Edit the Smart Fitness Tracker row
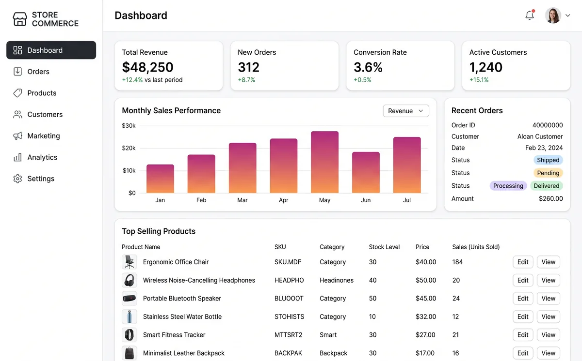Viewport: 582px width, 361px height. click(x=523, y=335)
